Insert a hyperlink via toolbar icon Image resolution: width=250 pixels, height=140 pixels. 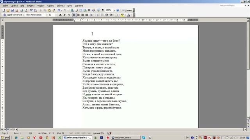coord(72,10)
